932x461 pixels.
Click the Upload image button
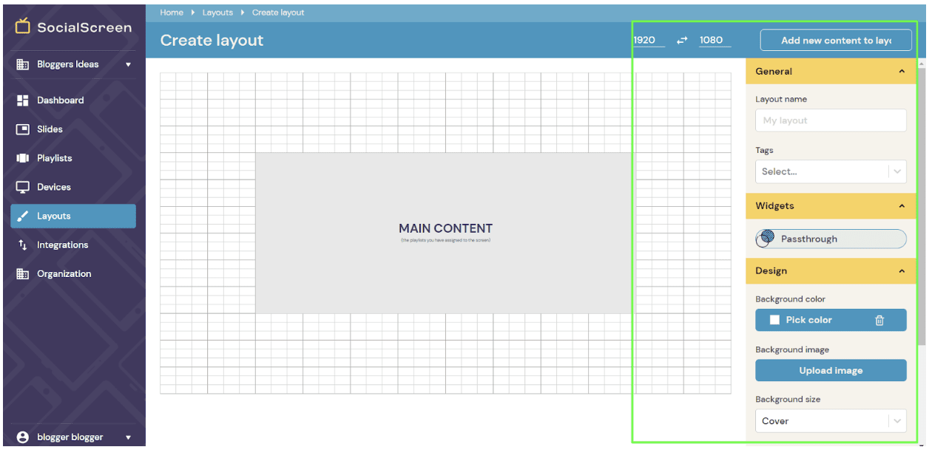tap(831, 371)
